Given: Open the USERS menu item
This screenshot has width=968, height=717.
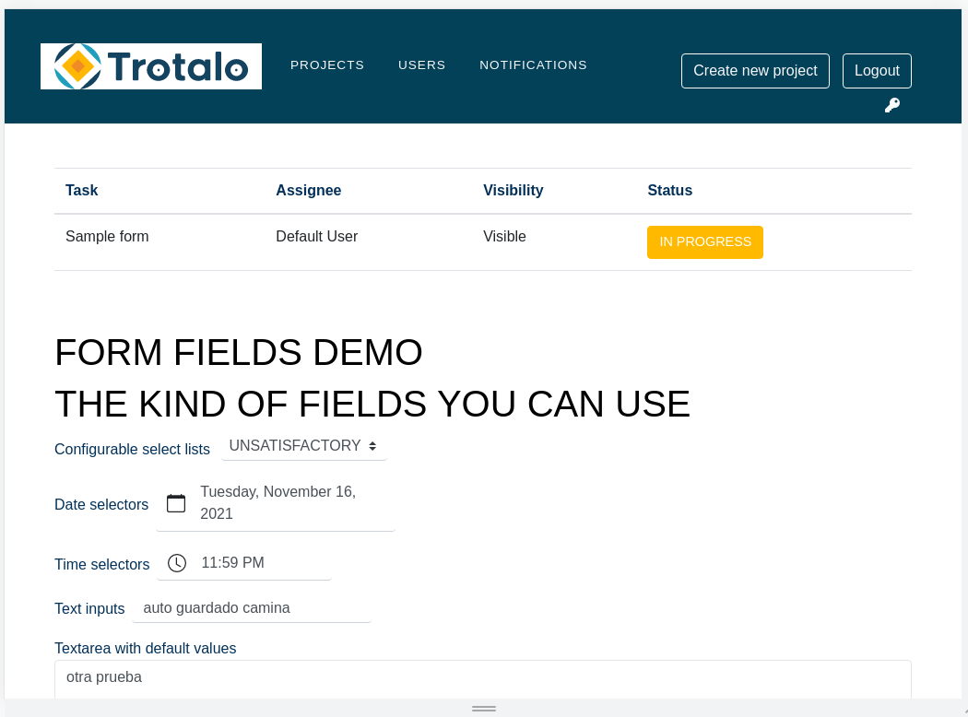Looking at the screenshot, I should [x=421, y=65].
